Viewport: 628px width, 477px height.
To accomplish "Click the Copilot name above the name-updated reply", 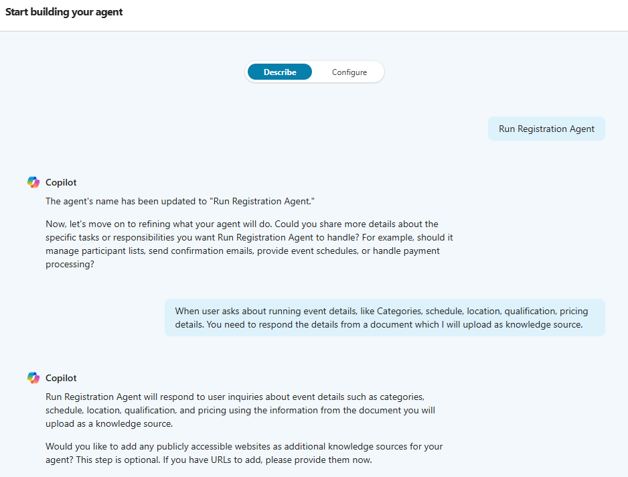I will (x=61, y=182).
